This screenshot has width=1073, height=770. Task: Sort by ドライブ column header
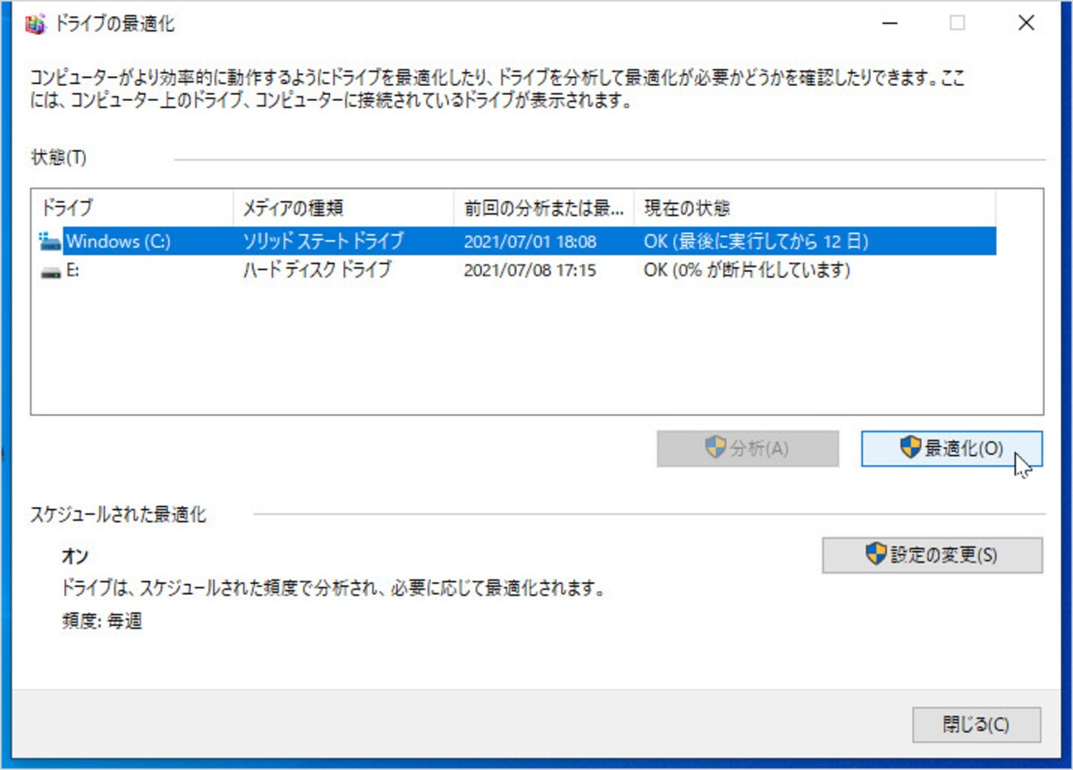132,209
